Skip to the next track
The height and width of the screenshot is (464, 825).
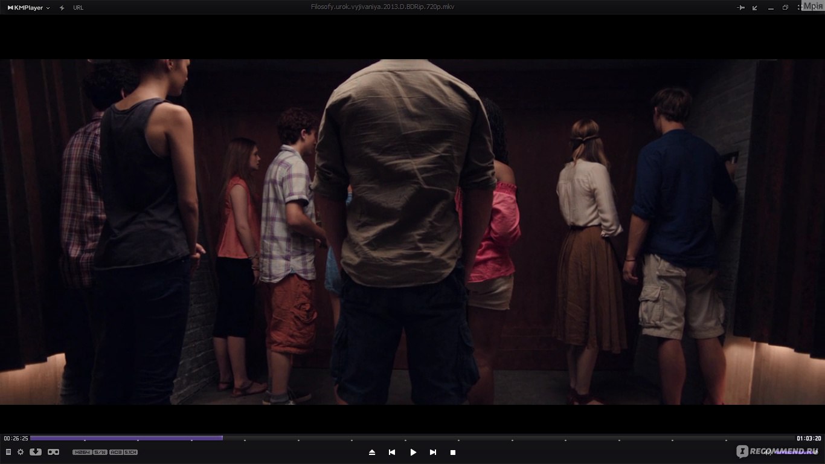[433, 452]
